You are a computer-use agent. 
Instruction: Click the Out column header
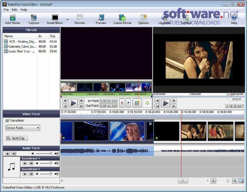coord(54,36)
